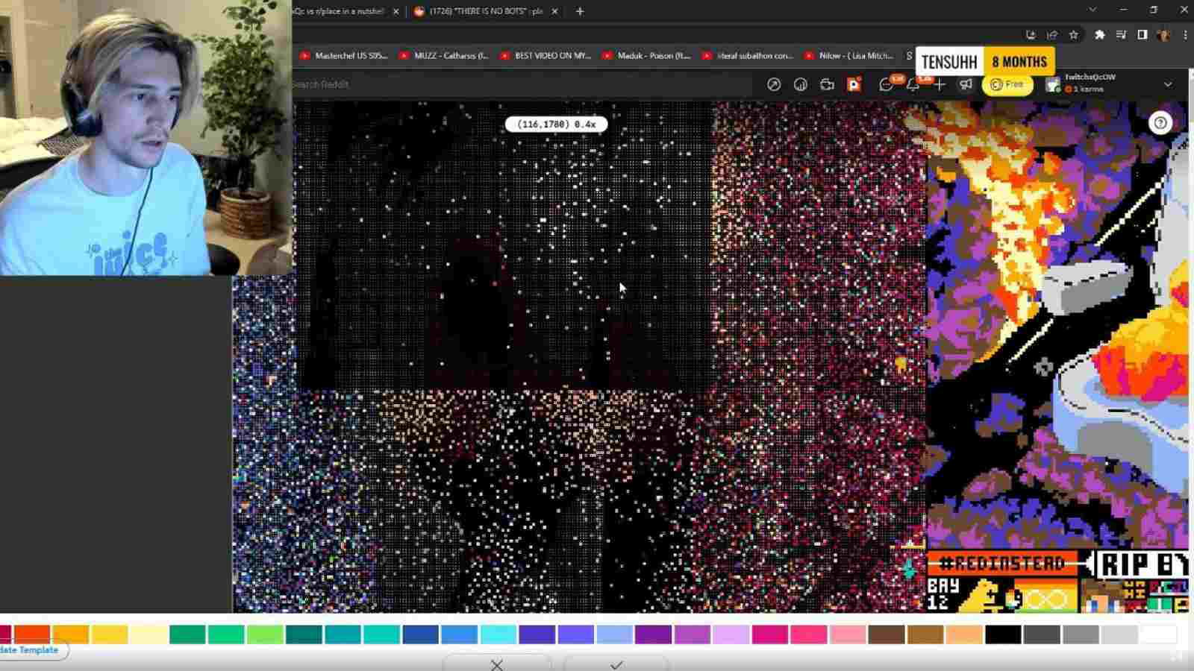This screenshot has width=1194, height=671.
Task: Select the cyan light blue swatch
Action: (498, 634)
